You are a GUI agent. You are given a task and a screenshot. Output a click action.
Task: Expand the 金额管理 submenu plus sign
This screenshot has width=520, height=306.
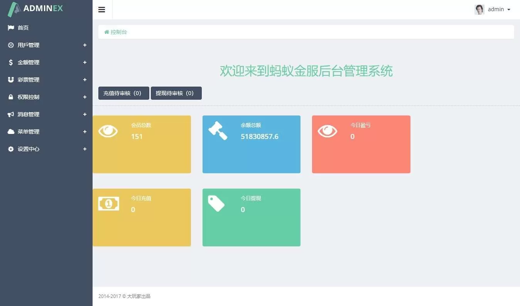tap(85, 62)
